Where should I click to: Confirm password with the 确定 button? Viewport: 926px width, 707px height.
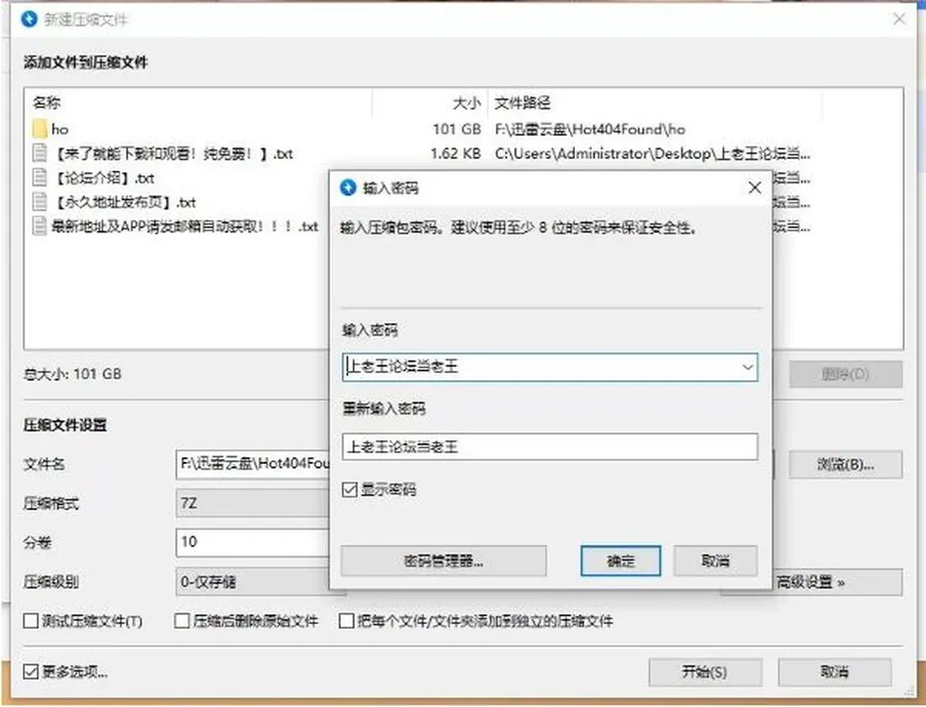click(620, 560)
